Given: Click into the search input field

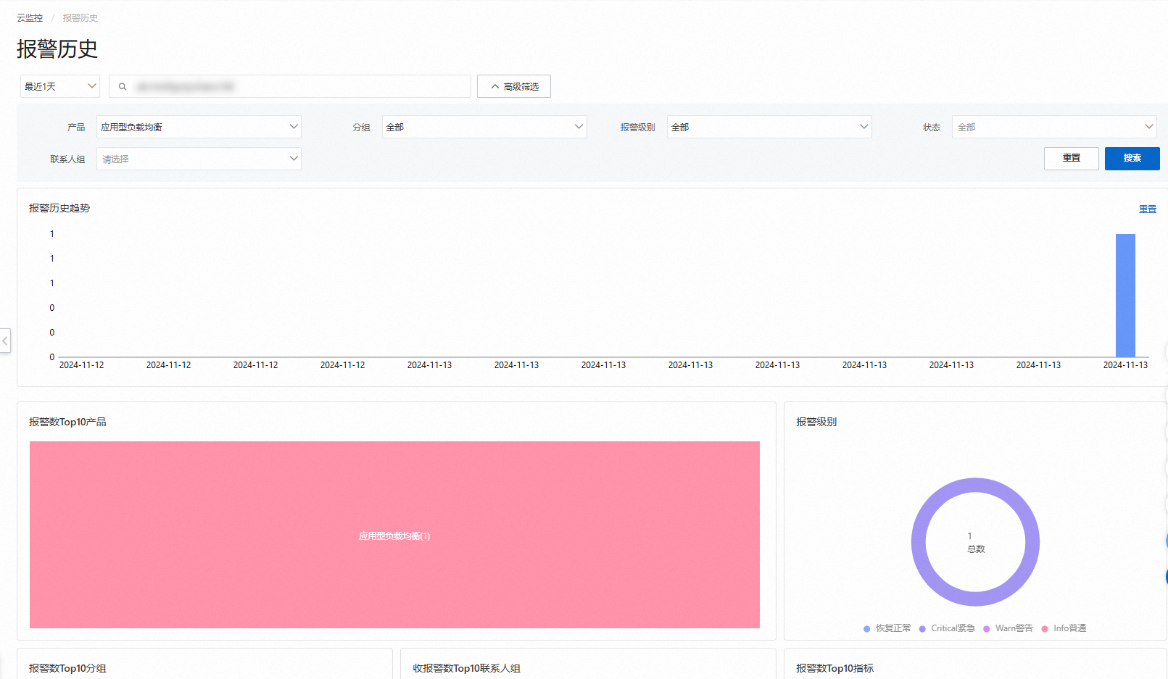Looking at the screenshot, I should pos(299,86).
